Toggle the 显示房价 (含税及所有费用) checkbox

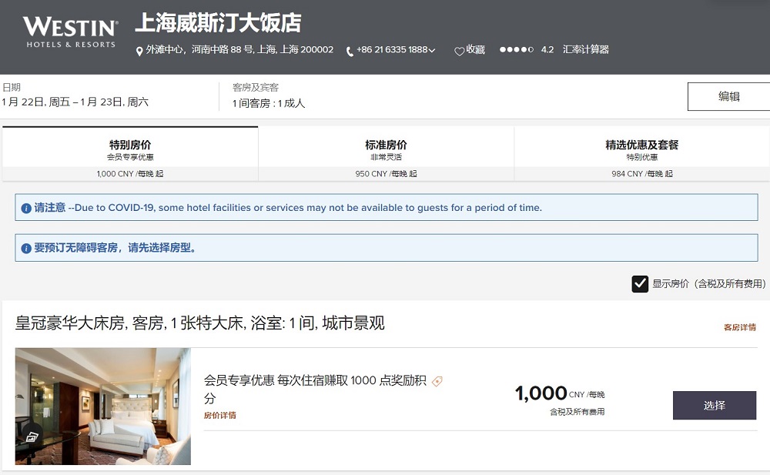[x=640, y=284]
